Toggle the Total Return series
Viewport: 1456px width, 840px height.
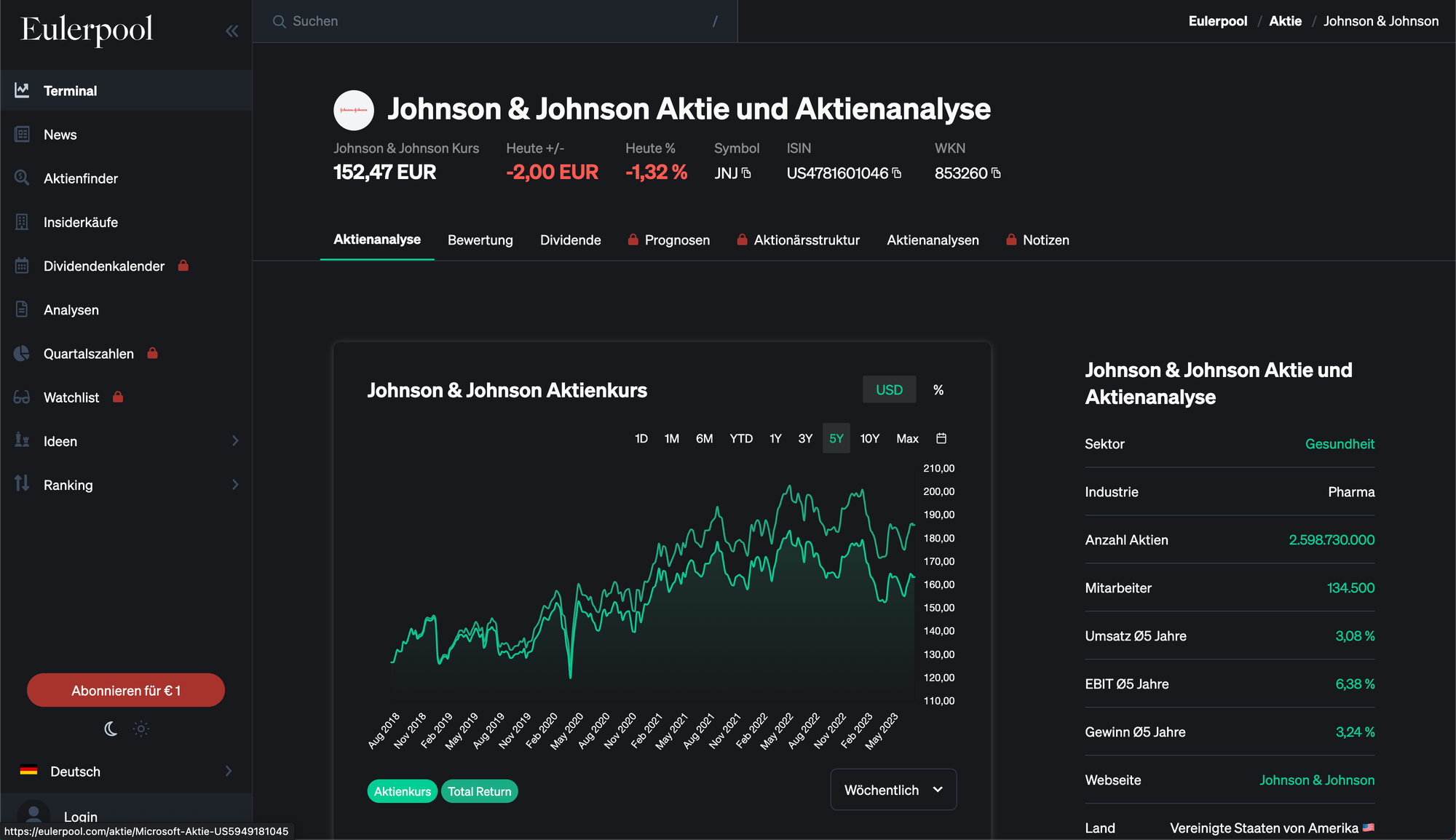coord(479,791)
